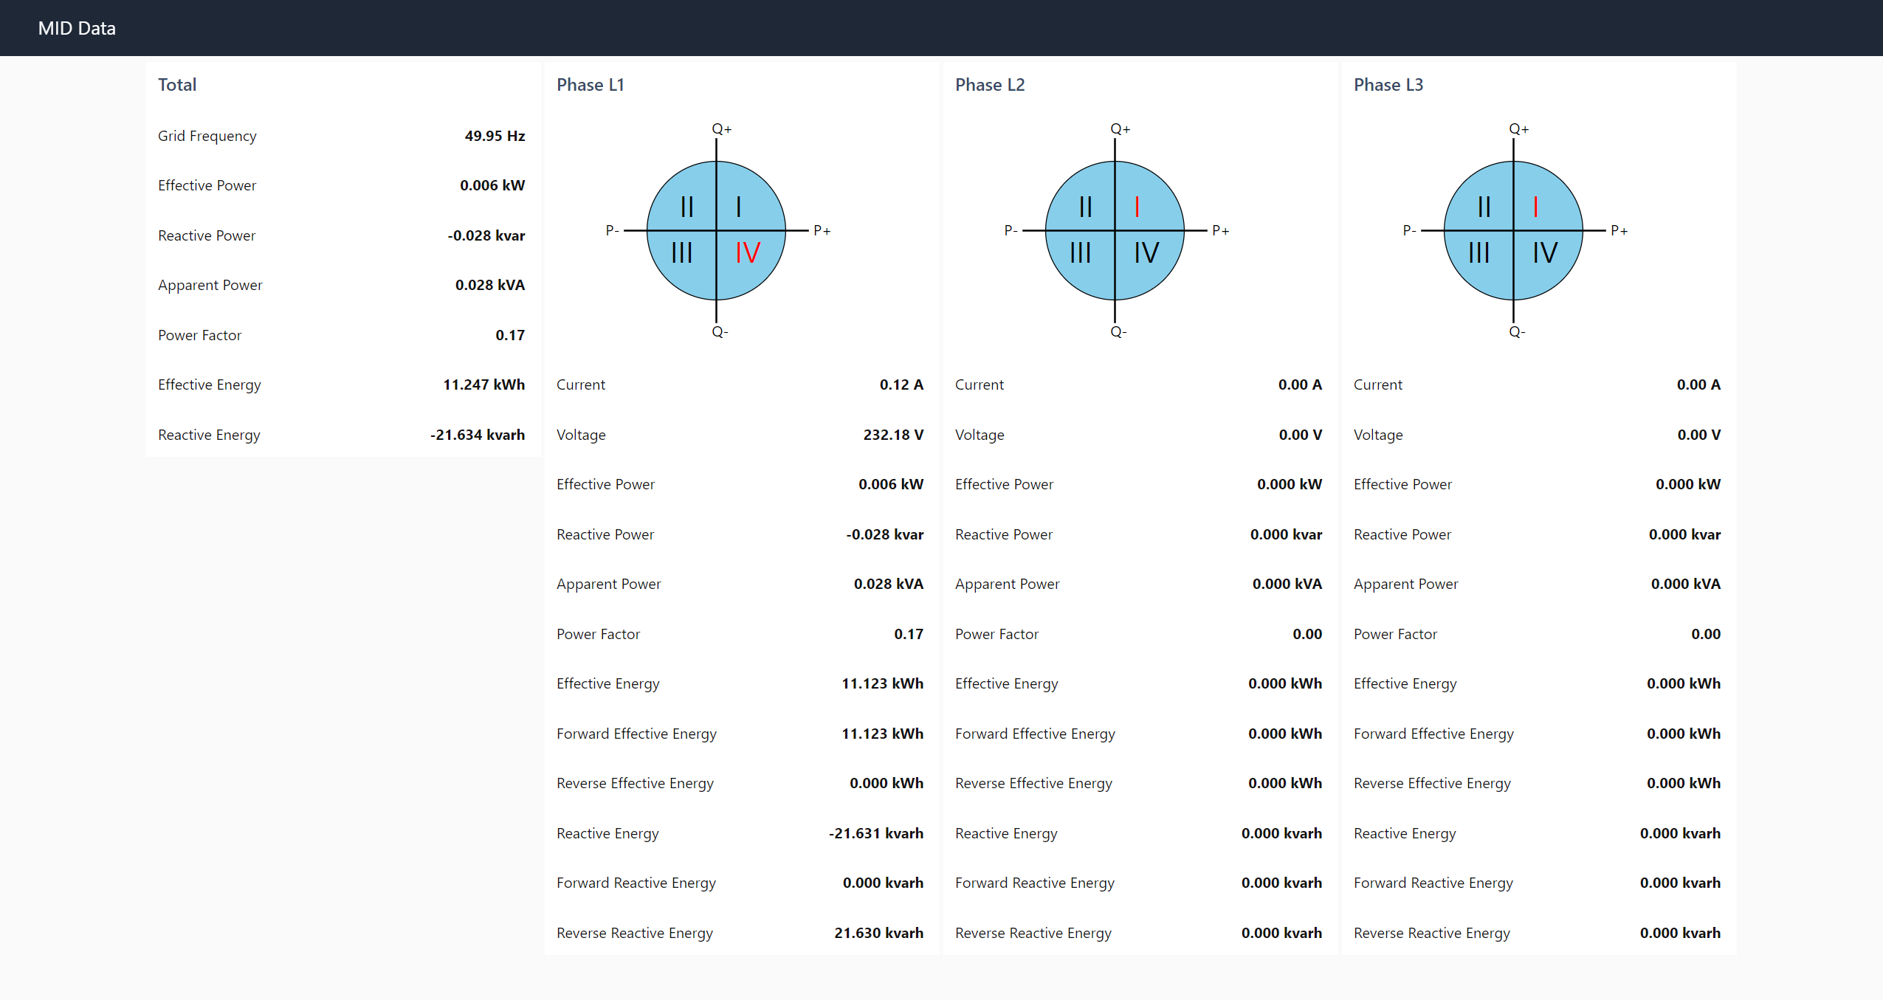This screenshot has height=1000, width=1883.
Task: Select the Phase L1 heading
Action: [590, 85]
